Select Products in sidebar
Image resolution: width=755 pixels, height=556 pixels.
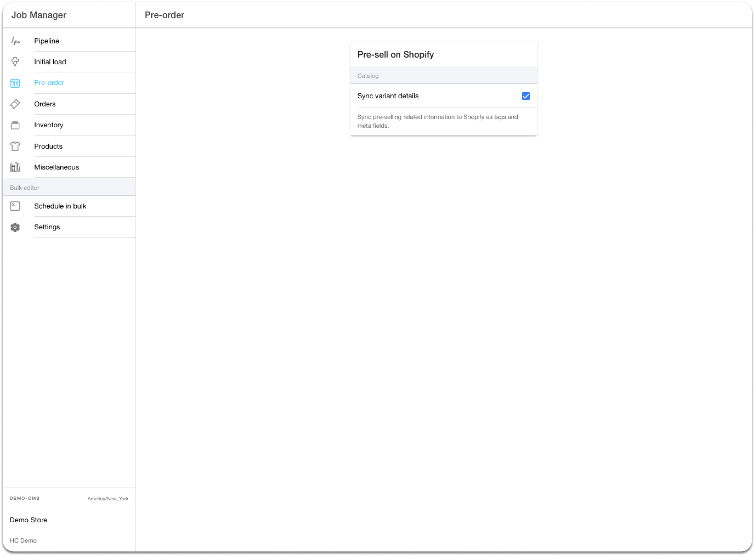point(48,146)
